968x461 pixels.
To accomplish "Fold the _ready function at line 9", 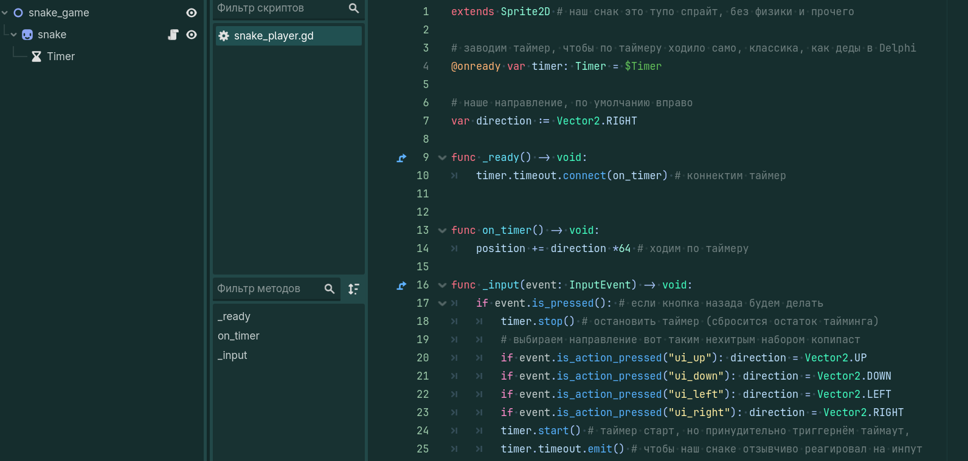I will 442,158.
